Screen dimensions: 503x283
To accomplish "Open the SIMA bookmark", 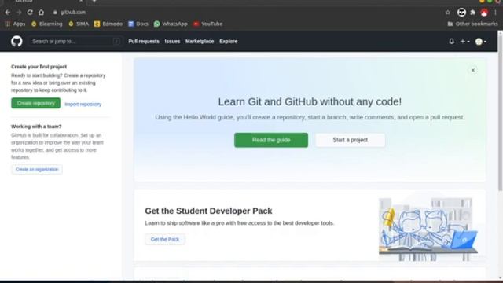I will click(79, 24).
